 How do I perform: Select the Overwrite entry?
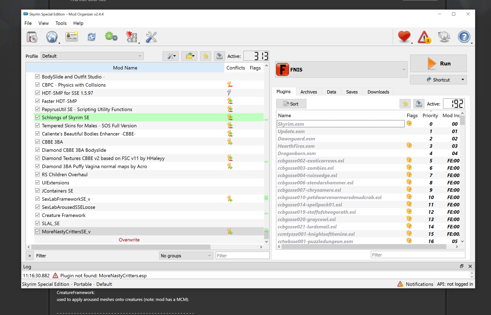[129, 240]
